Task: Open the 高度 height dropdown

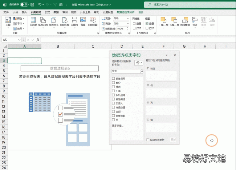Action: click(x=128, y=24)
